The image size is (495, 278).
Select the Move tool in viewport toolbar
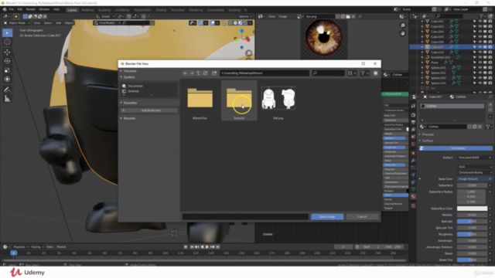click(7, 52)
